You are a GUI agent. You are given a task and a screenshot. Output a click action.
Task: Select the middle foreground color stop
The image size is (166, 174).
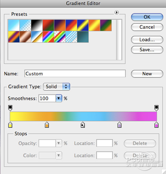coord(83,125)
